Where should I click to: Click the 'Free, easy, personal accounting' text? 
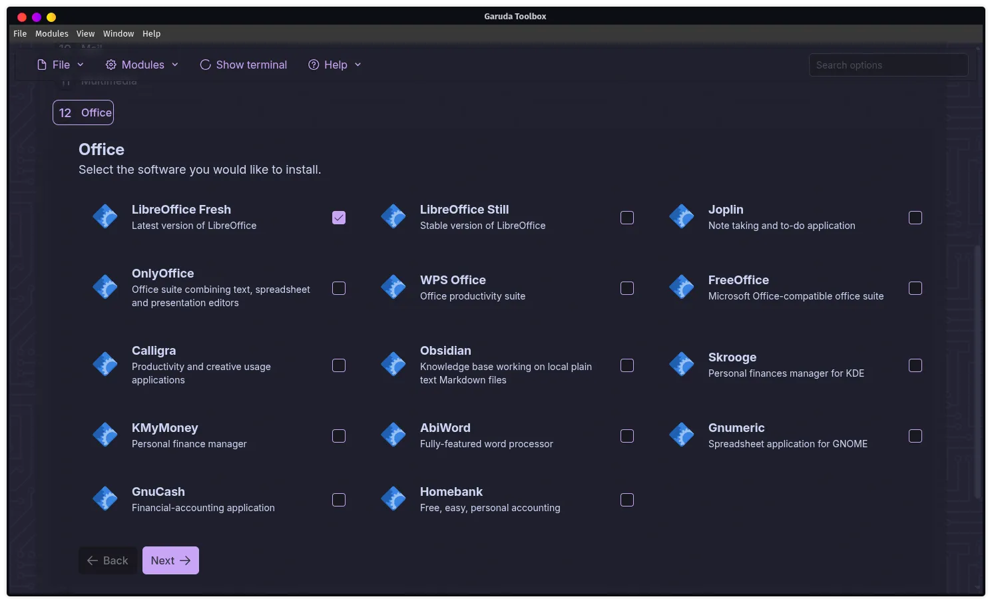(x=490, y=508)
